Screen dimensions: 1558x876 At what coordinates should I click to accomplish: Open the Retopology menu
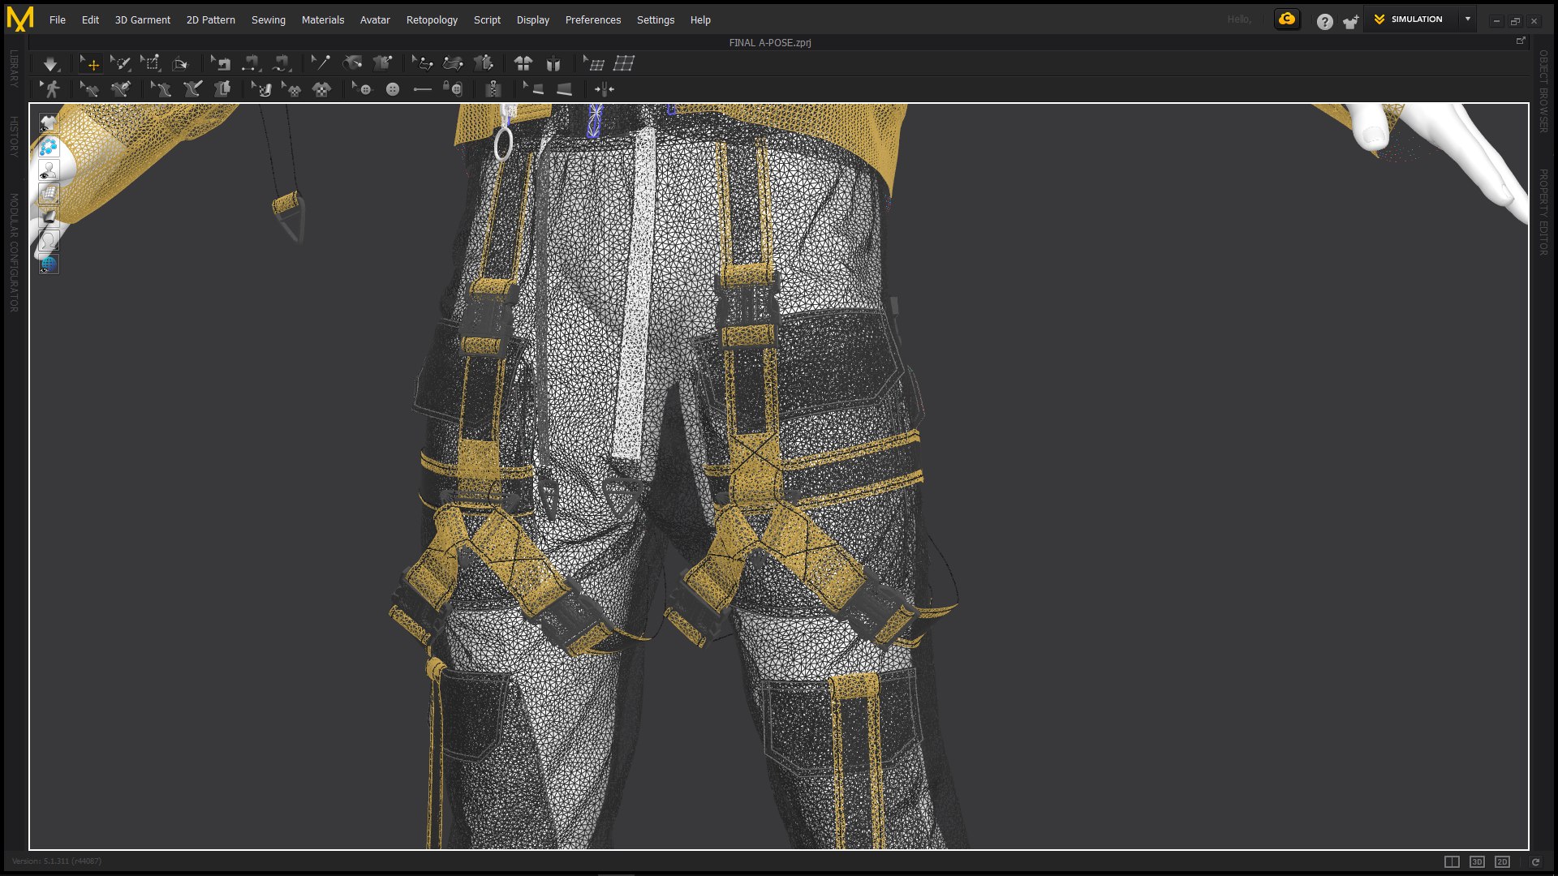tap(432, 19)
